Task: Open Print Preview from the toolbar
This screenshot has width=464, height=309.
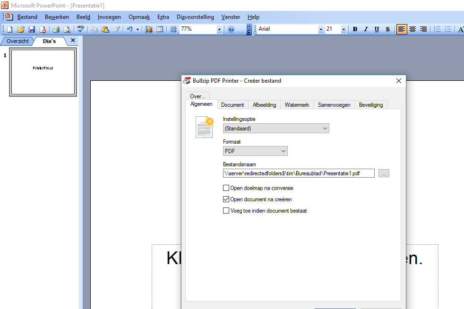Action: 67,29
